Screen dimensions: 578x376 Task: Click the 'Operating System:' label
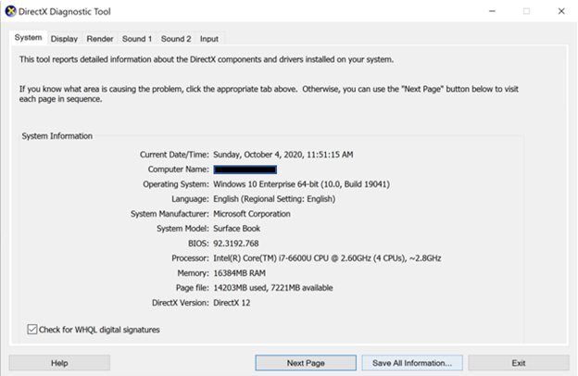click(176, 184)
